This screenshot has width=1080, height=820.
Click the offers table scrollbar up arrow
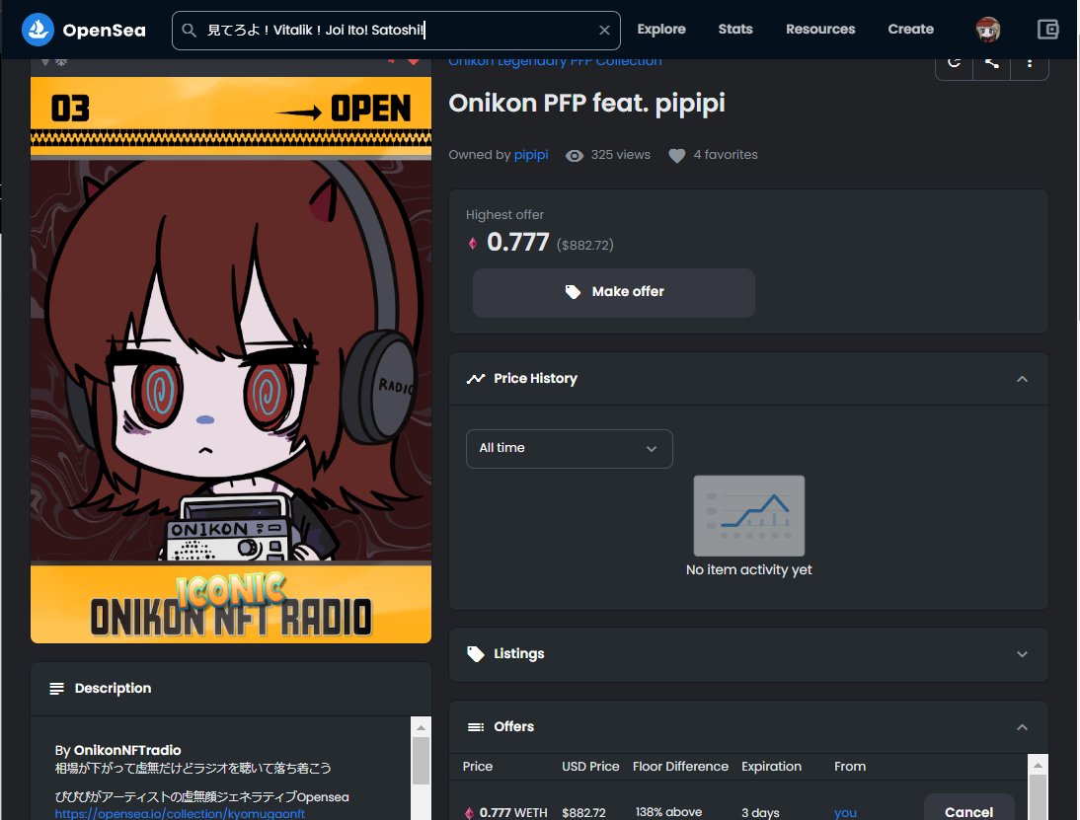pyautogui.click(x=1038, y=765)
